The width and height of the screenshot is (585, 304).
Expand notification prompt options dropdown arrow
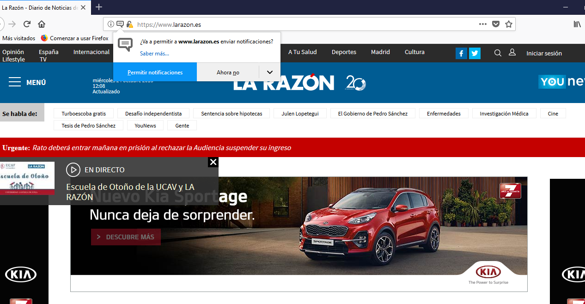[x=270, y=72]
